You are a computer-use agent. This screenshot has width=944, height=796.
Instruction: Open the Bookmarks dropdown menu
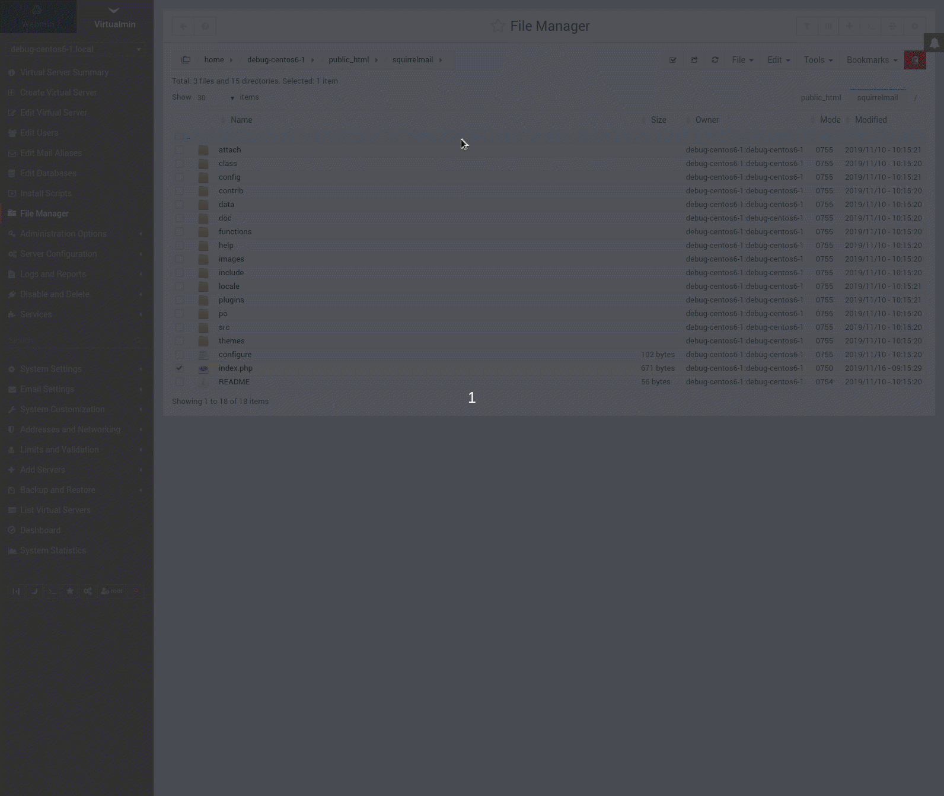[x=872, y=60]
